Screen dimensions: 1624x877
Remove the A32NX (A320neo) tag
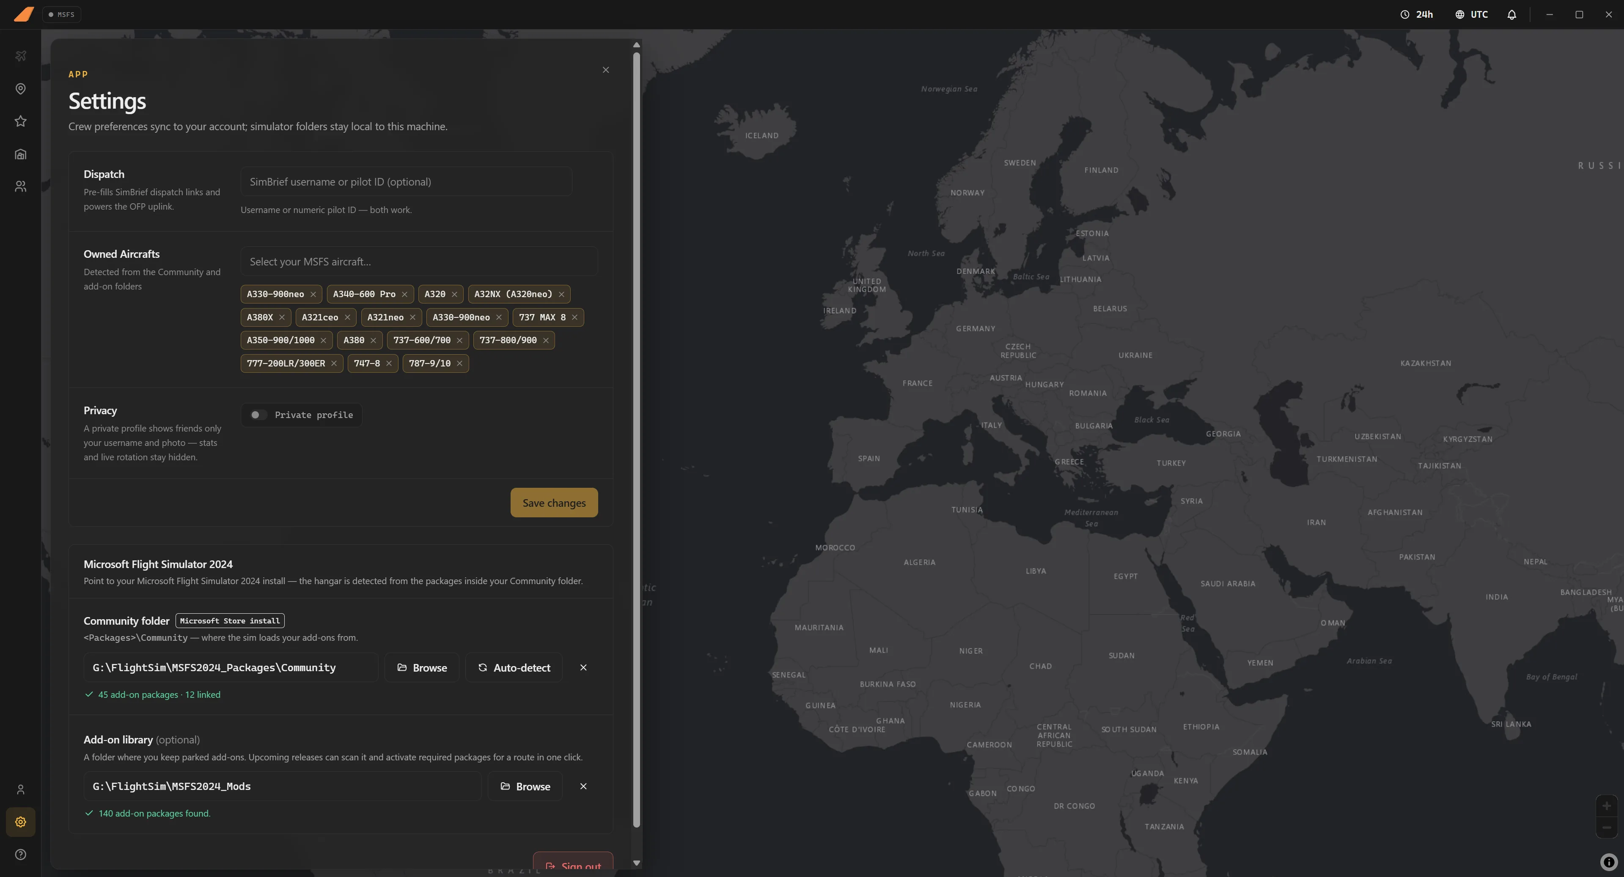coord(561,294)
